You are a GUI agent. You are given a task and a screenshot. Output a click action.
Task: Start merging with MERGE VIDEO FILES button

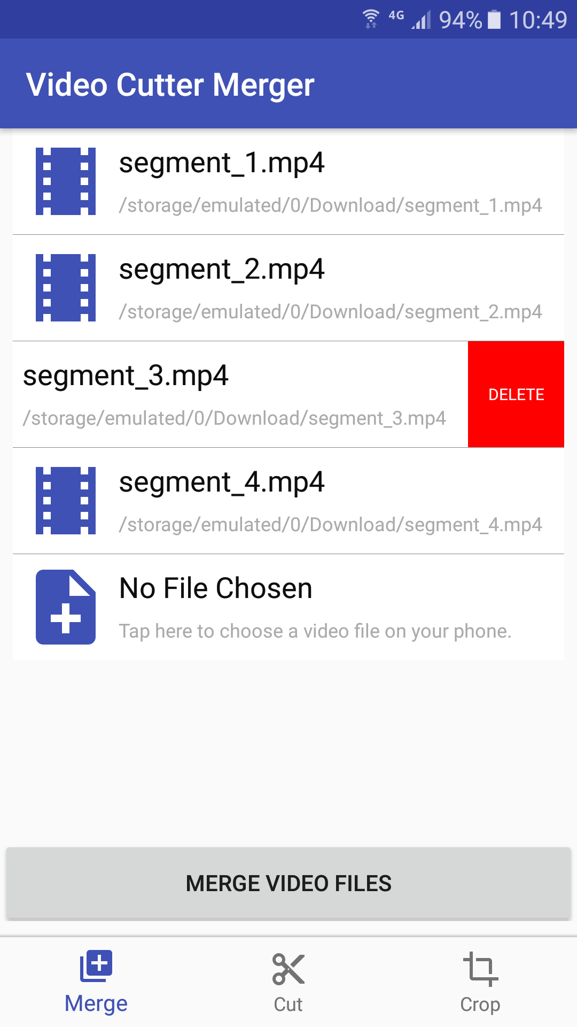tap(288, 883)
